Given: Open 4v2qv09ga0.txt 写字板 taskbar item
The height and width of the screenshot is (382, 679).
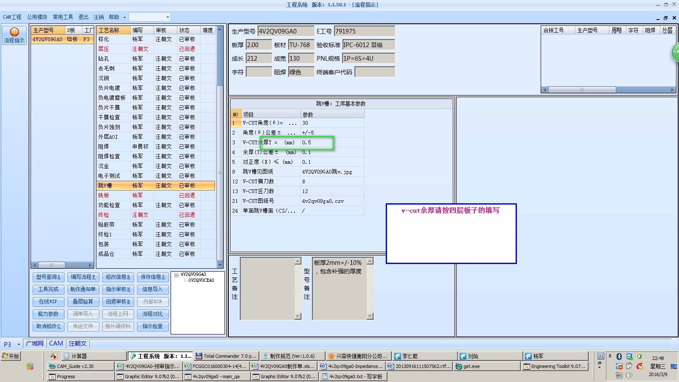Looking at the screenshot, I should click(353, 376).
